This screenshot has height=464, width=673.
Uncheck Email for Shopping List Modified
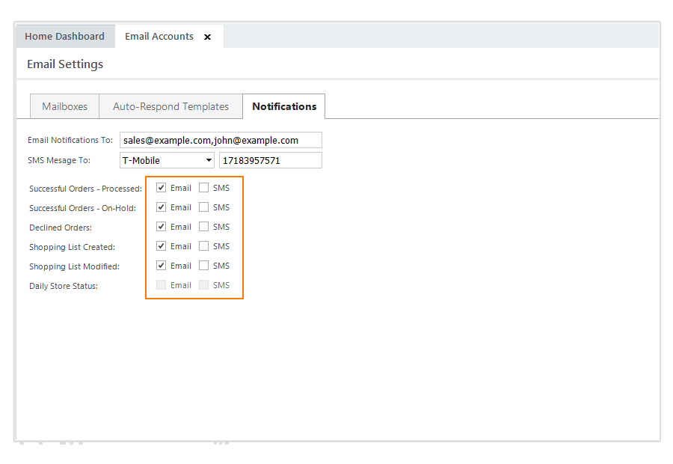[x=161, y=266]
